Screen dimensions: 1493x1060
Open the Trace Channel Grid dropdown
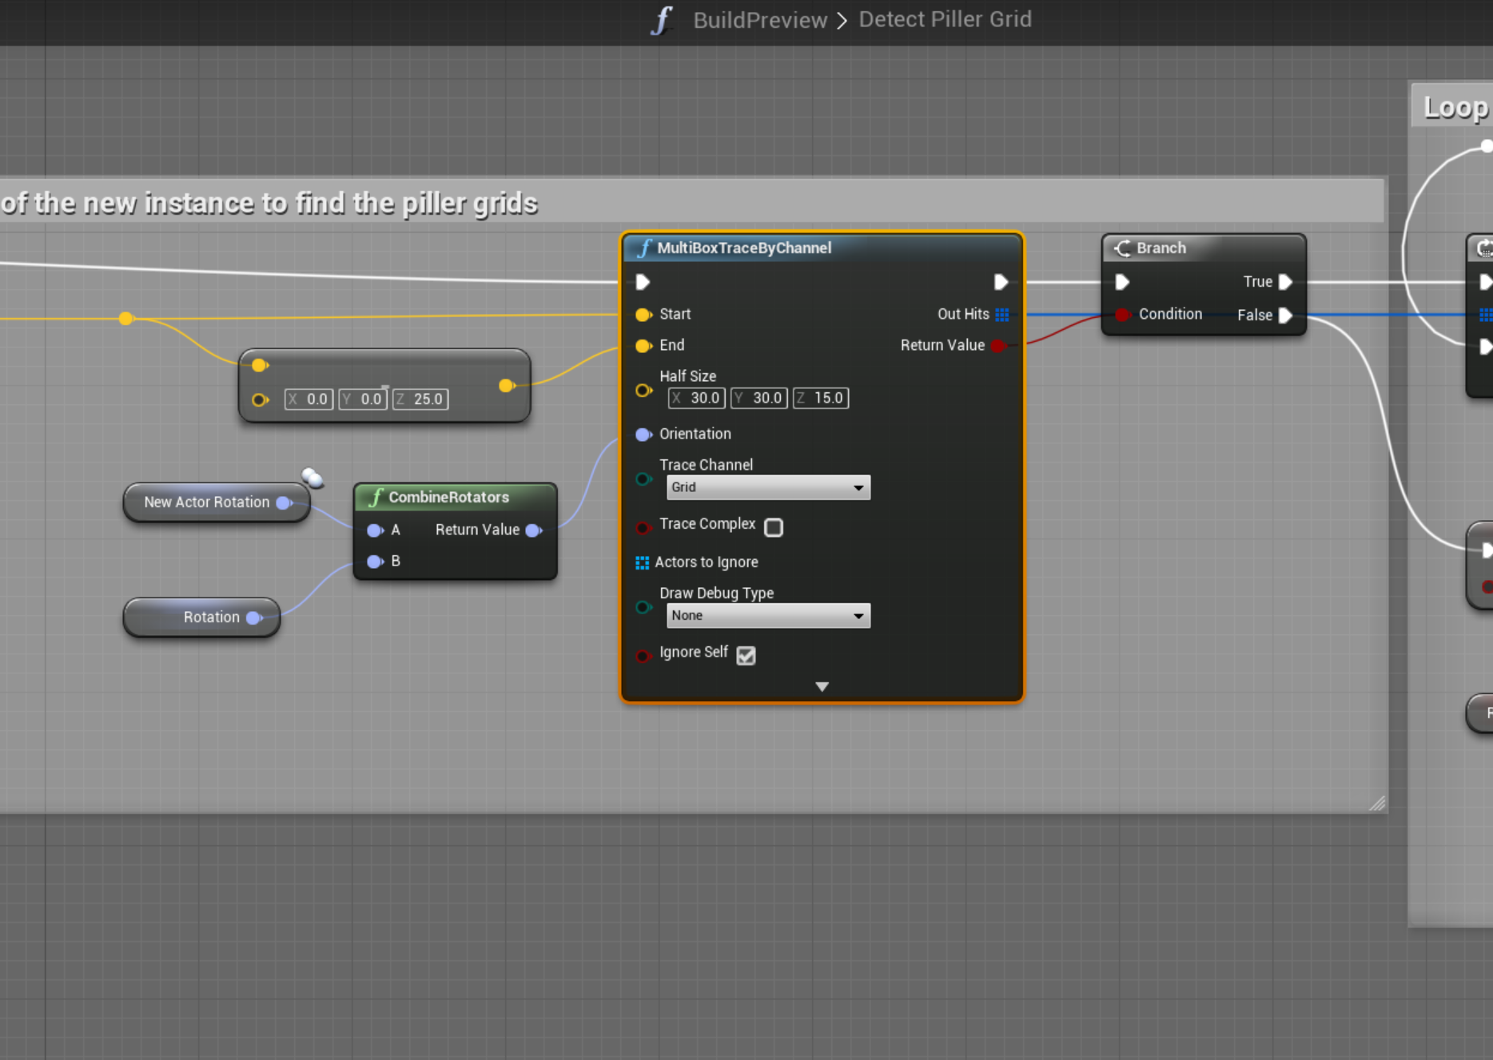pos(767,487)
